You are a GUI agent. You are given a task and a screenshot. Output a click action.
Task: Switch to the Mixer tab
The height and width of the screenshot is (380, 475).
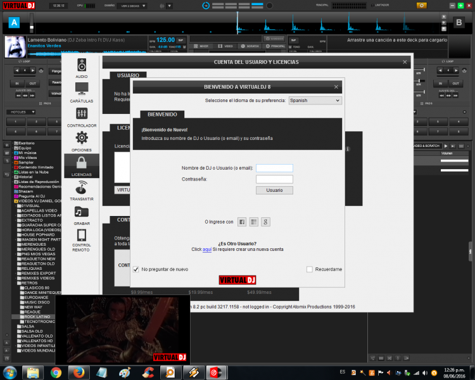(x=201, y=46)
